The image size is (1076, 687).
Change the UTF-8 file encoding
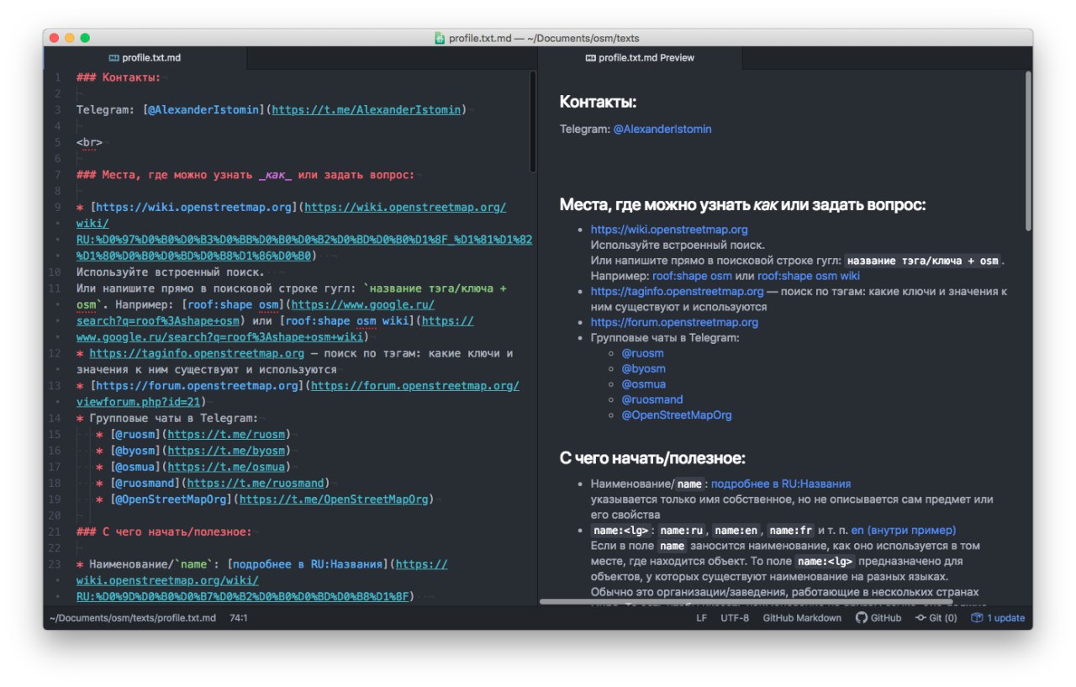(735, 618)
